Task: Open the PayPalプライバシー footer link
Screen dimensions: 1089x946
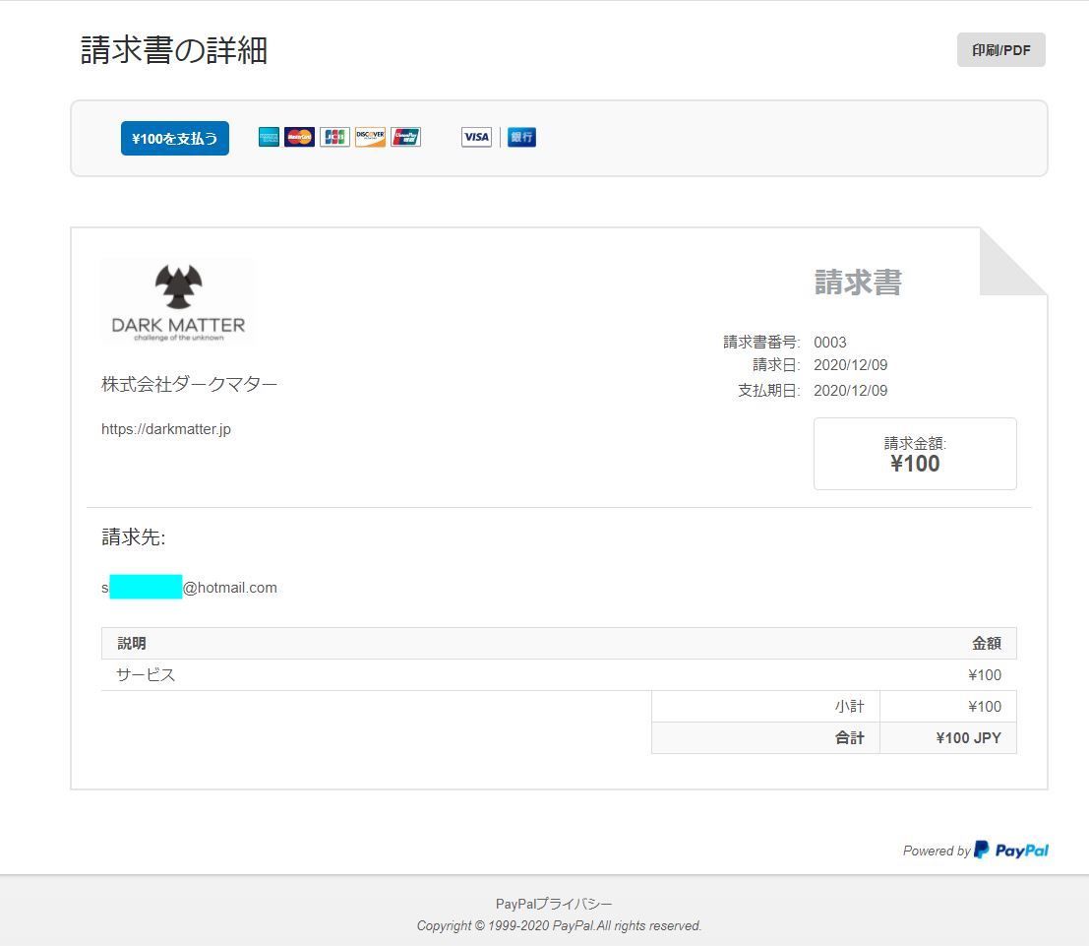Action: click(554, 904)
